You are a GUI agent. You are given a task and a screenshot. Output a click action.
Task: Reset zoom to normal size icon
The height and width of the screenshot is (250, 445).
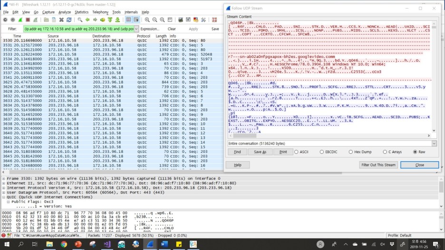click(x=162, y=20)
